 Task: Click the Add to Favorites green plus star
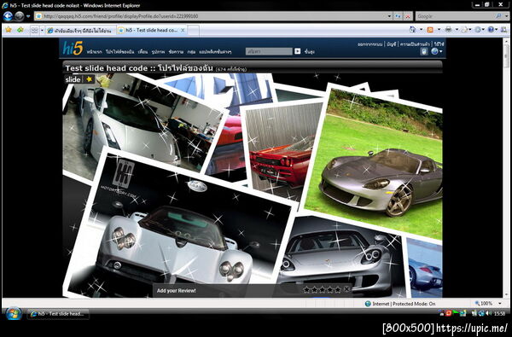pyautogui.click(x=20, y=30)
